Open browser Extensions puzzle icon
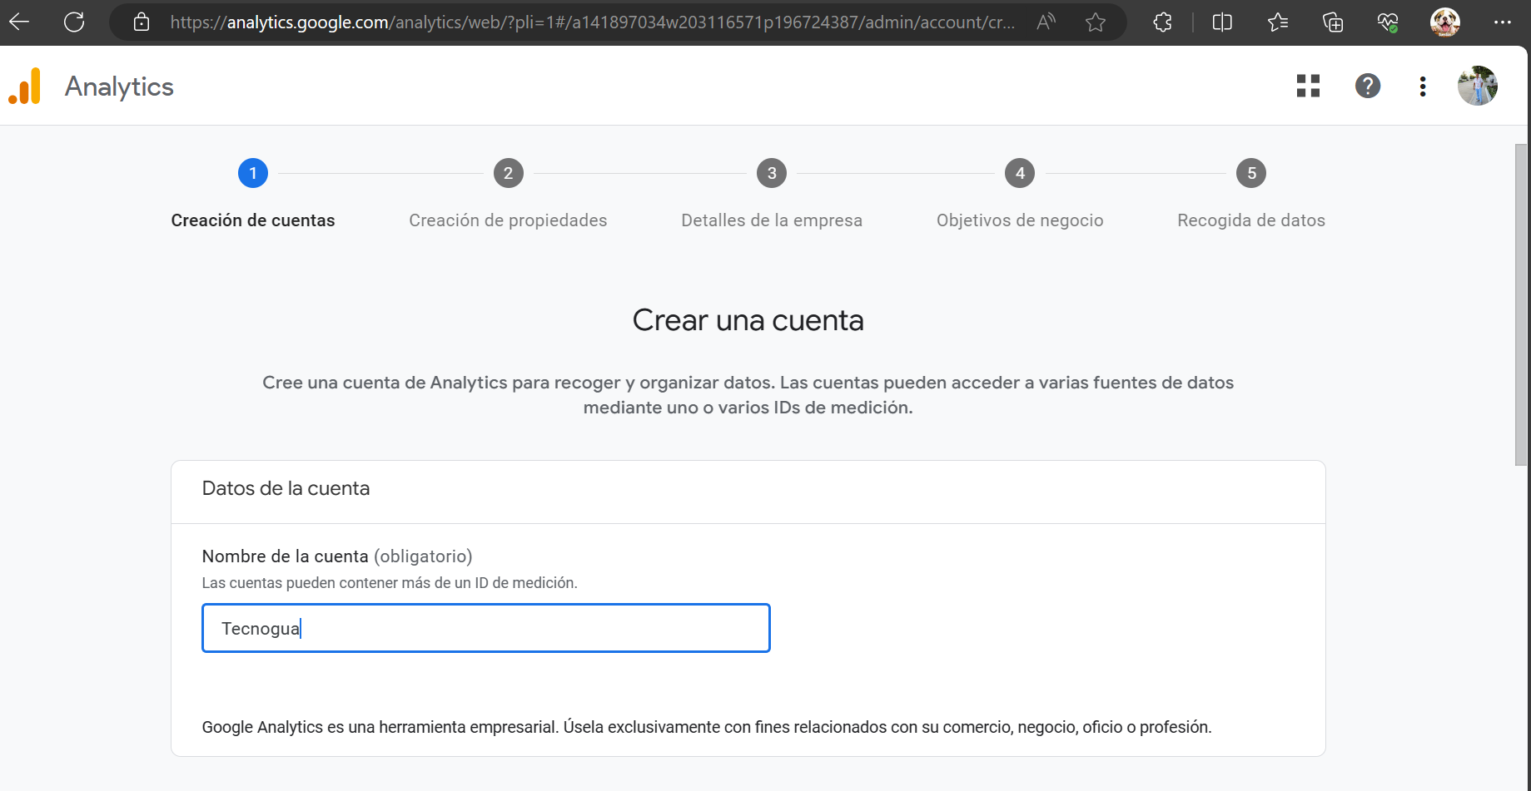The width and height of the screenshot is (1531, 791). point(1163,22)
